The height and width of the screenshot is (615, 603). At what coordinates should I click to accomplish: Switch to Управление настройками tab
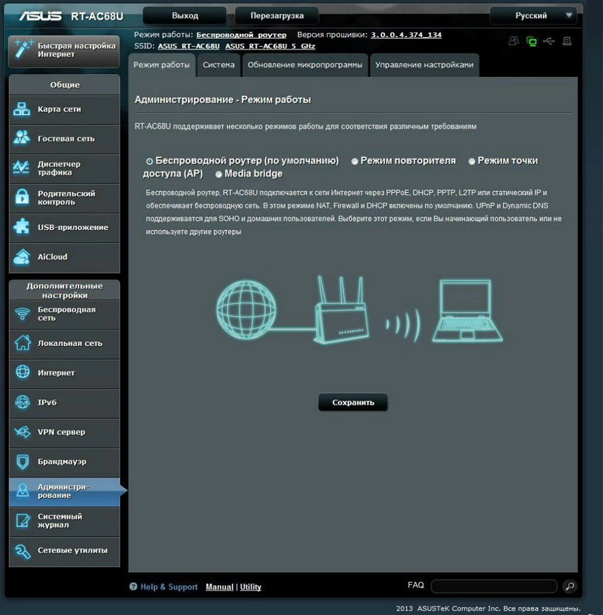424,65
